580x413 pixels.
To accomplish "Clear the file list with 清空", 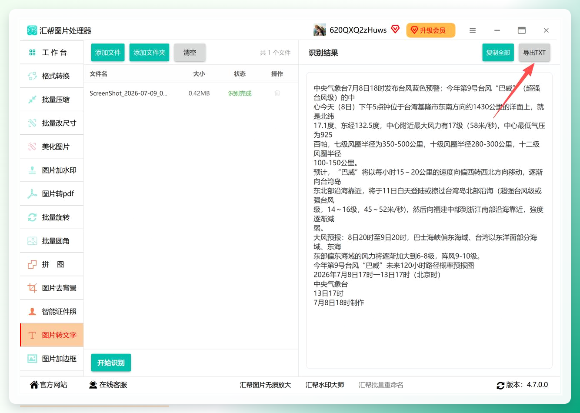I will pos(190,53).
